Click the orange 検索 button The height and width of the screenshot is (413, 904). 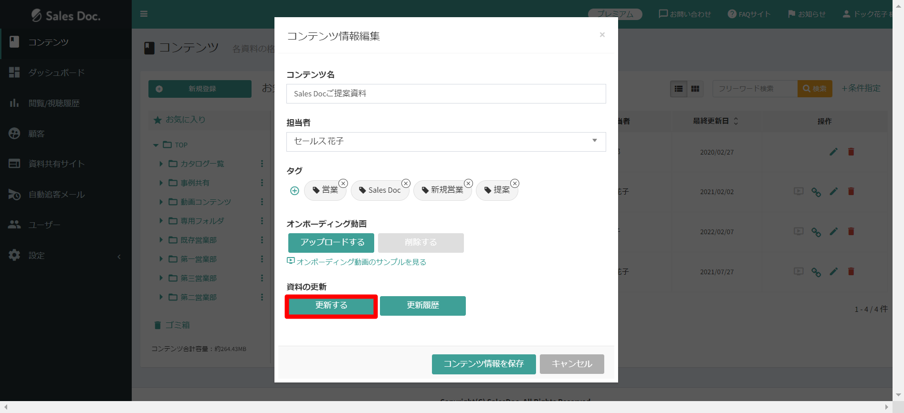coord(815,89)
